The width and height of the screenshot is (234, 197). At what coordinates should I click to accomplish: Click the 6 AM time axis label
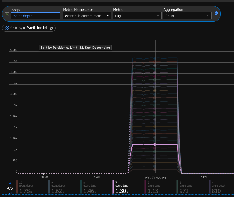click(x=97, y=177)
